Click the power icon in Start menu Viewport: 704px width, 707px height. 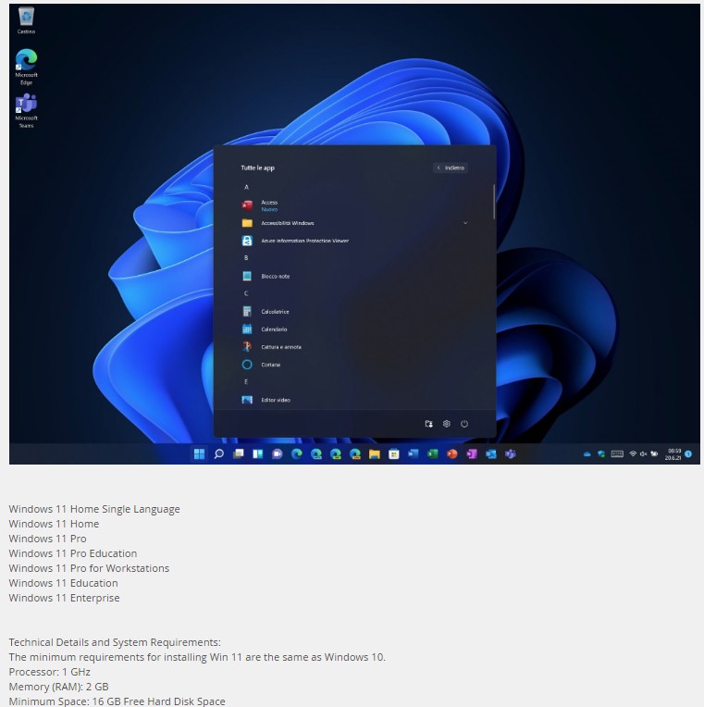pos(464,424)
